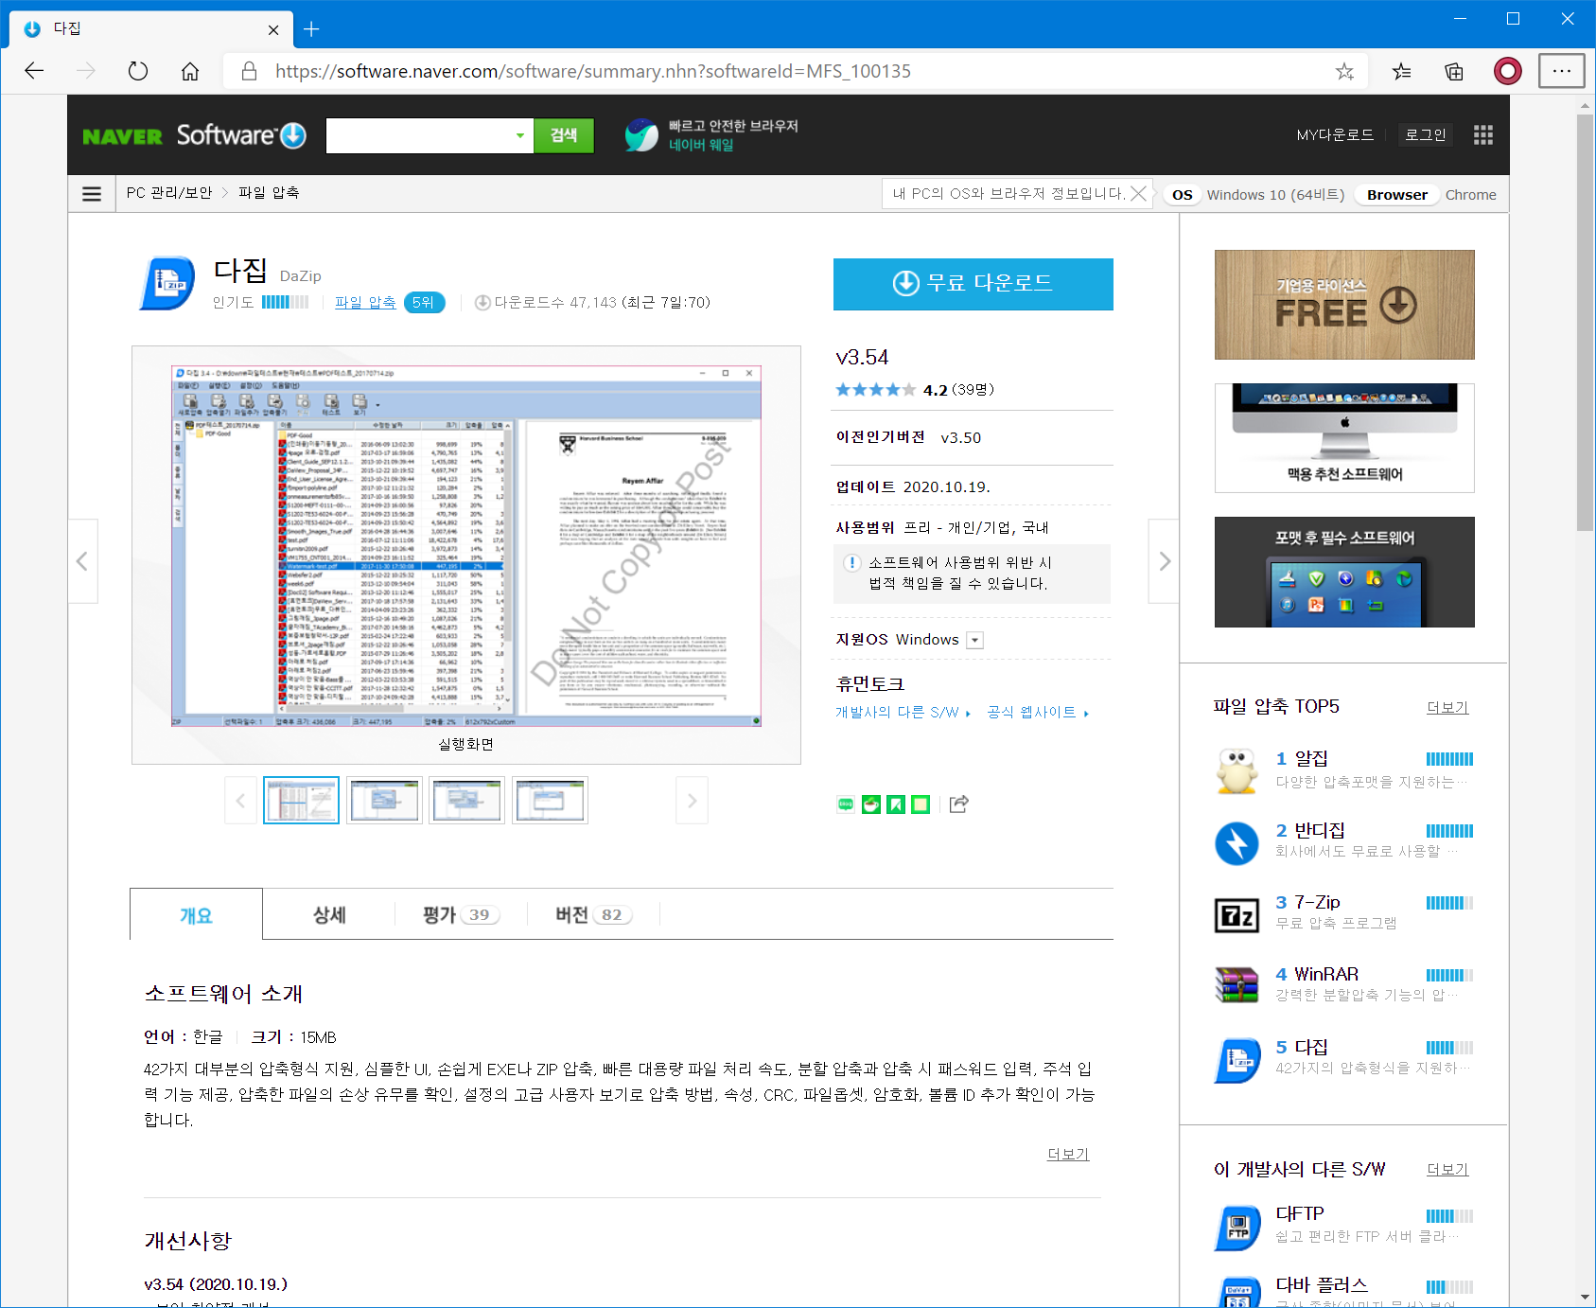Click the page vertical scrollbar

[1585, 322]
